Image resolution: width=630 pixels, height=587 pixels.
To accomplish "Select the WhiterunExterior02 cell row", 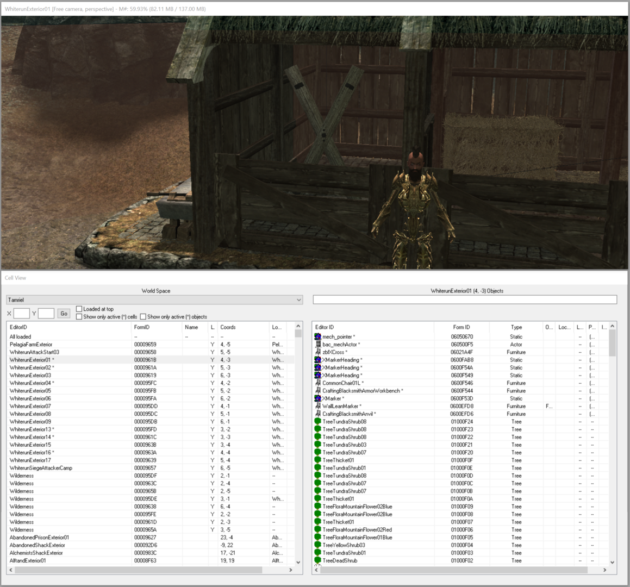I will click(x=150, y=367).
